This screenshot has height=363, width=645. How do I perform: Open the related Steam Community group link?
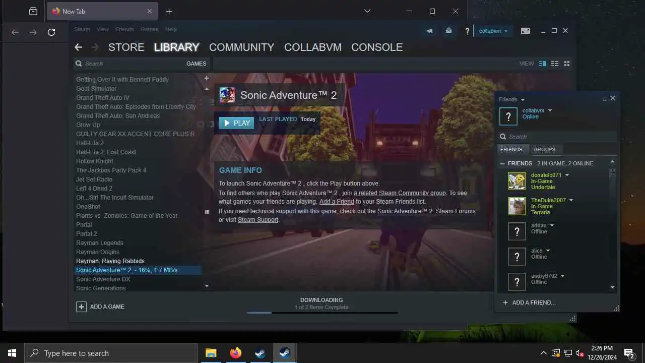click(x=400, y=193)
